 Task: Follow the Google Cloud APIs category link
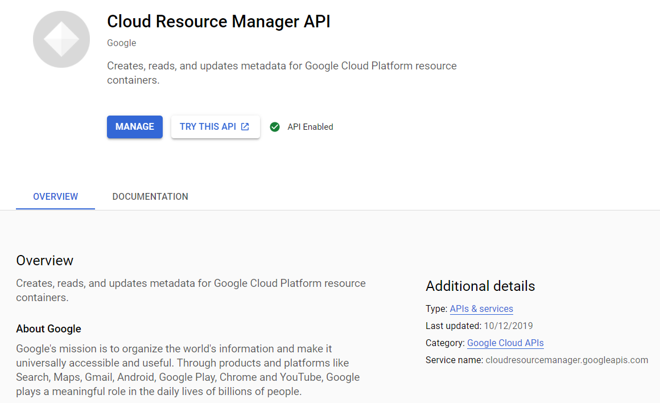pyautogui.click(x=505, y=343)
